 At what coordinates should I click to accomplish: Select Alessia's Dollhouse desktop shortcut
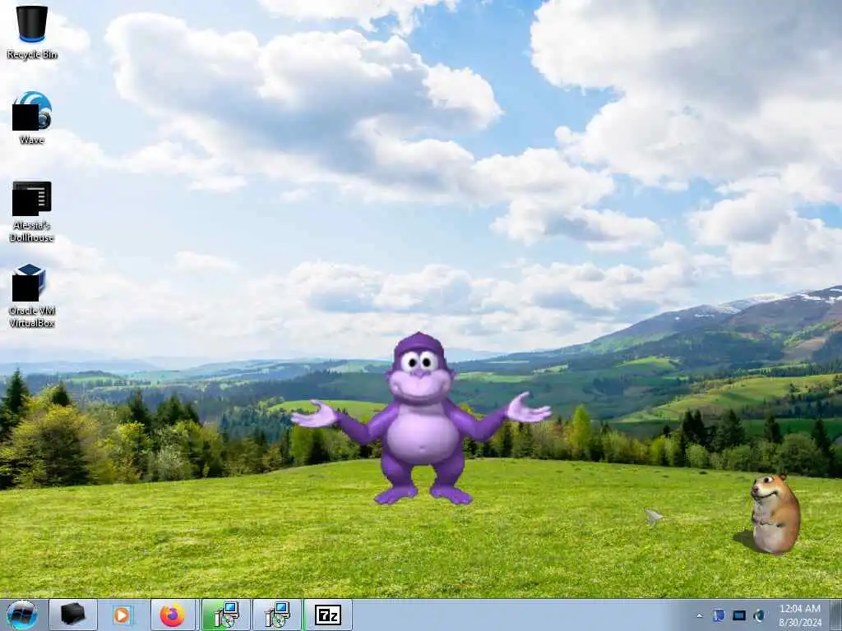[x=32, y=211]
